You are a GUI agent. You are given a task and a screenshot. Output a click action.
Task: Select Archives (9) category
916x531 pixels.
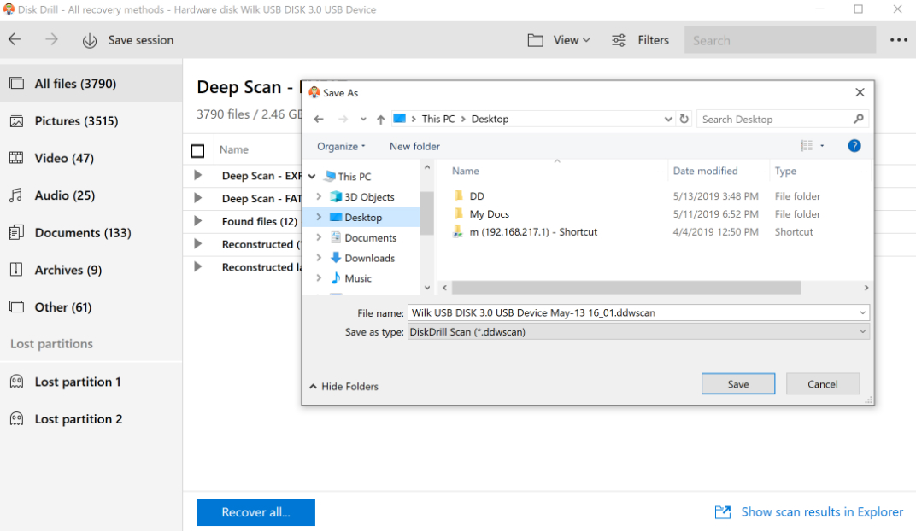91,270
